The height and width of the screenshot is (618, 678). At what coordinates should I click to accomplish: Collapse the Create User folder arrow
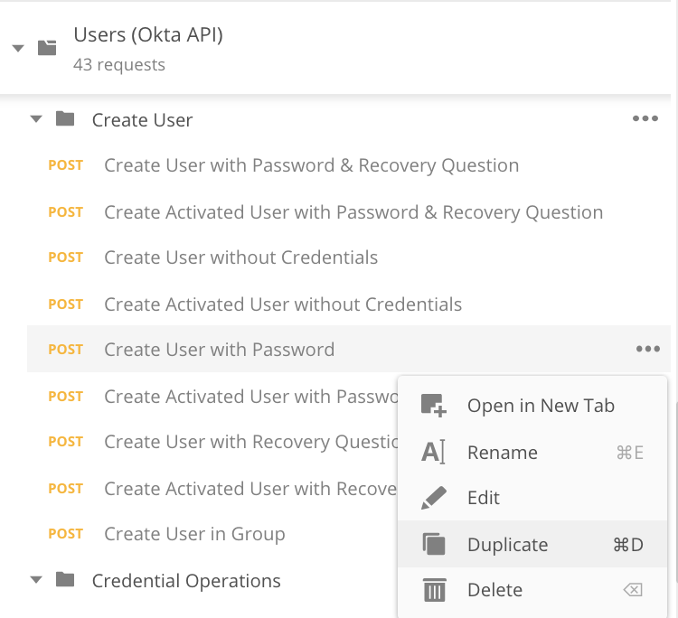point(36,119)
